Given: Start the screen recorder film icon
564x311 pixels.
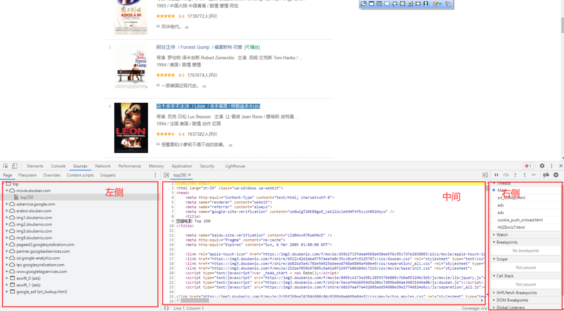Looking at the screenshot, I should tap(426, 4).
